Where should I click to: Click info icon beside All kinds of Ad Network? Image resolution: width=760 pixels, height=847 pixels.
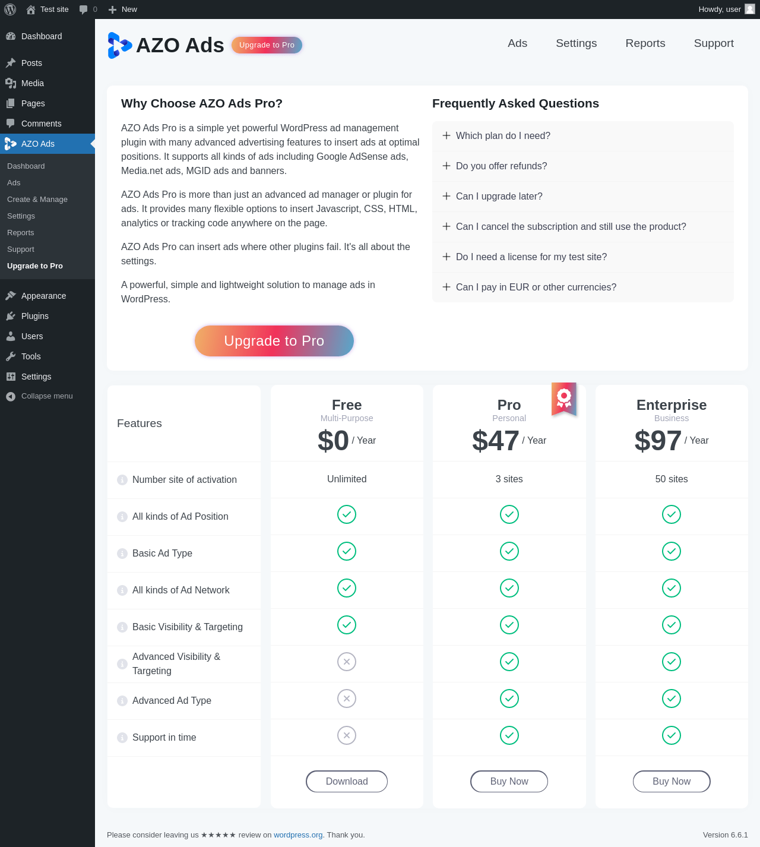click(x=122, y=590)
